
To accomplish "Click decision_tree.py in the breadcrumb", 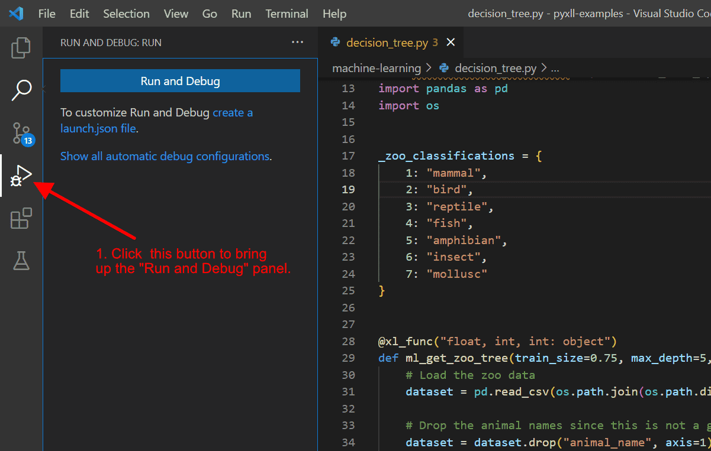I will tap(496, 68).
